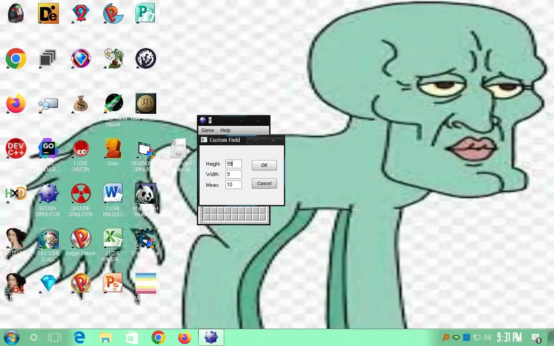Open Microsoft Store from the taskbar
This screenshot has width=554, height=346.
click(132, 337)
